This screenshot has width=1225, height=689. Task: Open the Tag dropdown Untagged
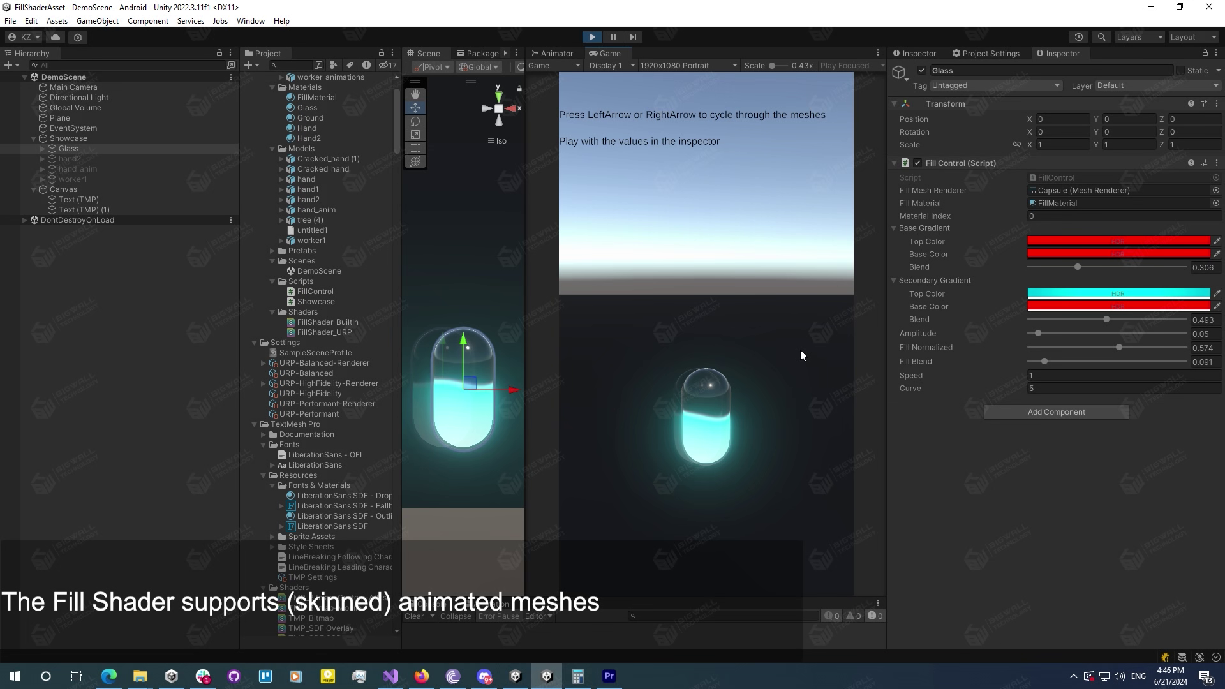point(996,85)
